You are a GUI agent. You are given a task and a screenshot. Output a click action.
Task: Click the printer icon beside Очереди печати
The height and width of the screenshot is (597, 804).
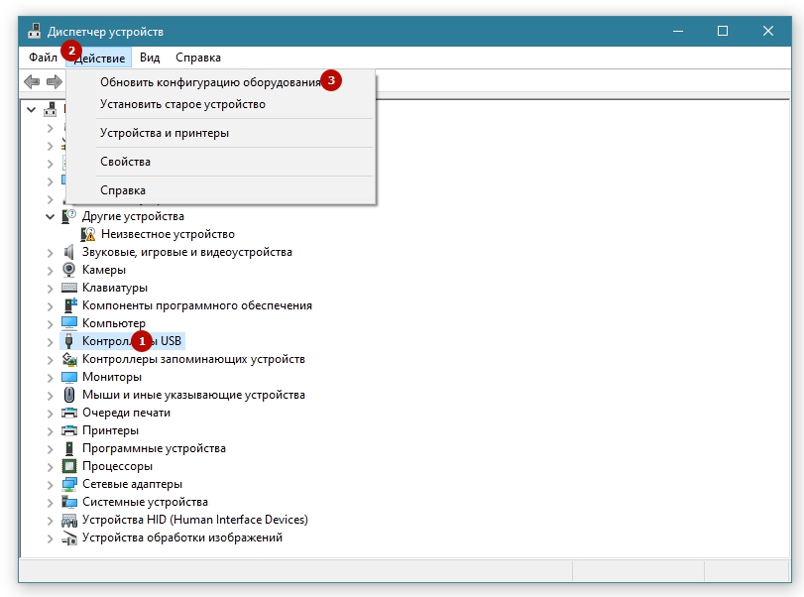tap(69, 413)
